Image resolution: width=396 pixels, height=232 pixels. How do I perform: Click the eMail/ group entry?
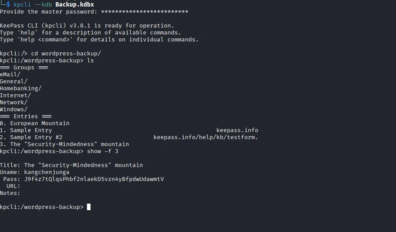click(10, 75)
